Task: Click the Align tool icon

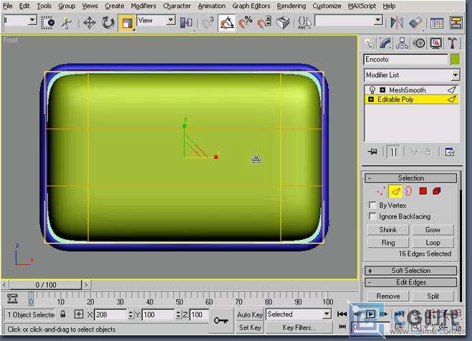Action: click(x=415, y=23)
